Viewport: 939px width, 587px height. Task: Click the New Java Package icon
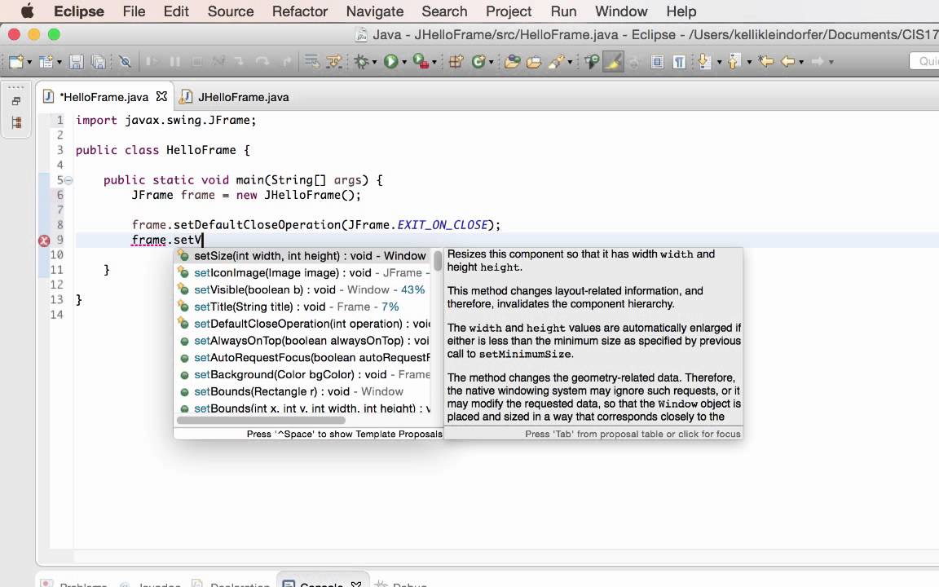coord(456,61)
